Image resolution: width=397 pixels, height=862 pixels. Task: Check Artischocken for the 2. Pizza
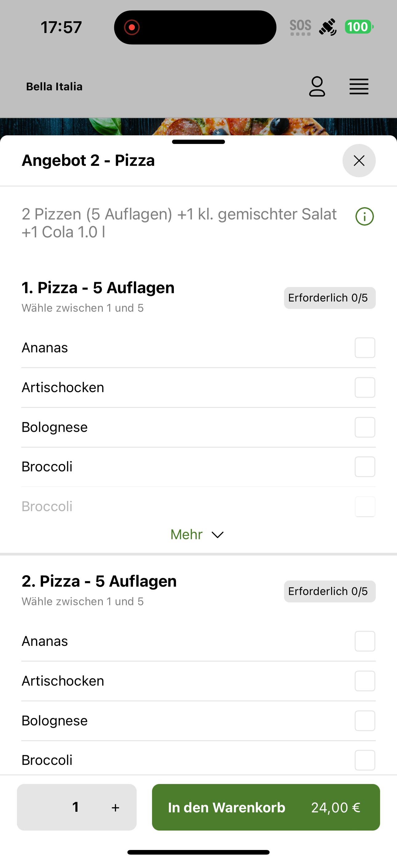click(x=365, y=681)
